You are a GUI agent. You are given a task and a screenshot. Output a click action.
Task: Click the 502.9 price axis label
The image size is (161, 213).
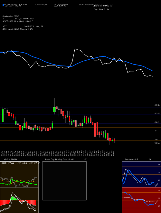(156, 122)
